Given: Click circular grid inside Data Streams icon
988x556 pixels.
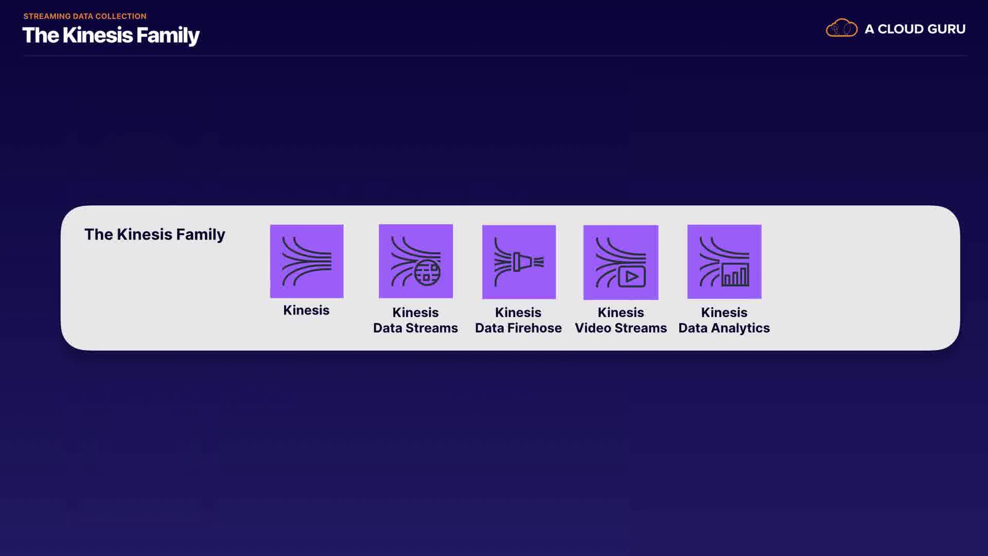Looking at the screenshot, I should (x=428, y=273).
